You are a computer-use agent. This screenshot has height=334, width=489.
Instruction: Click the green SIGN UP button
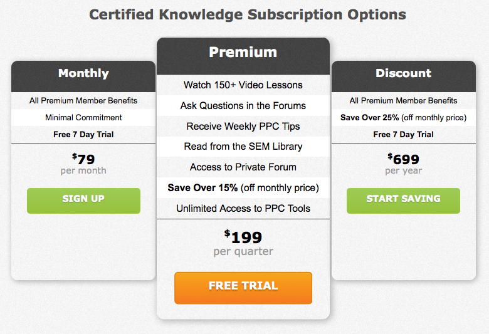point(83,201)
